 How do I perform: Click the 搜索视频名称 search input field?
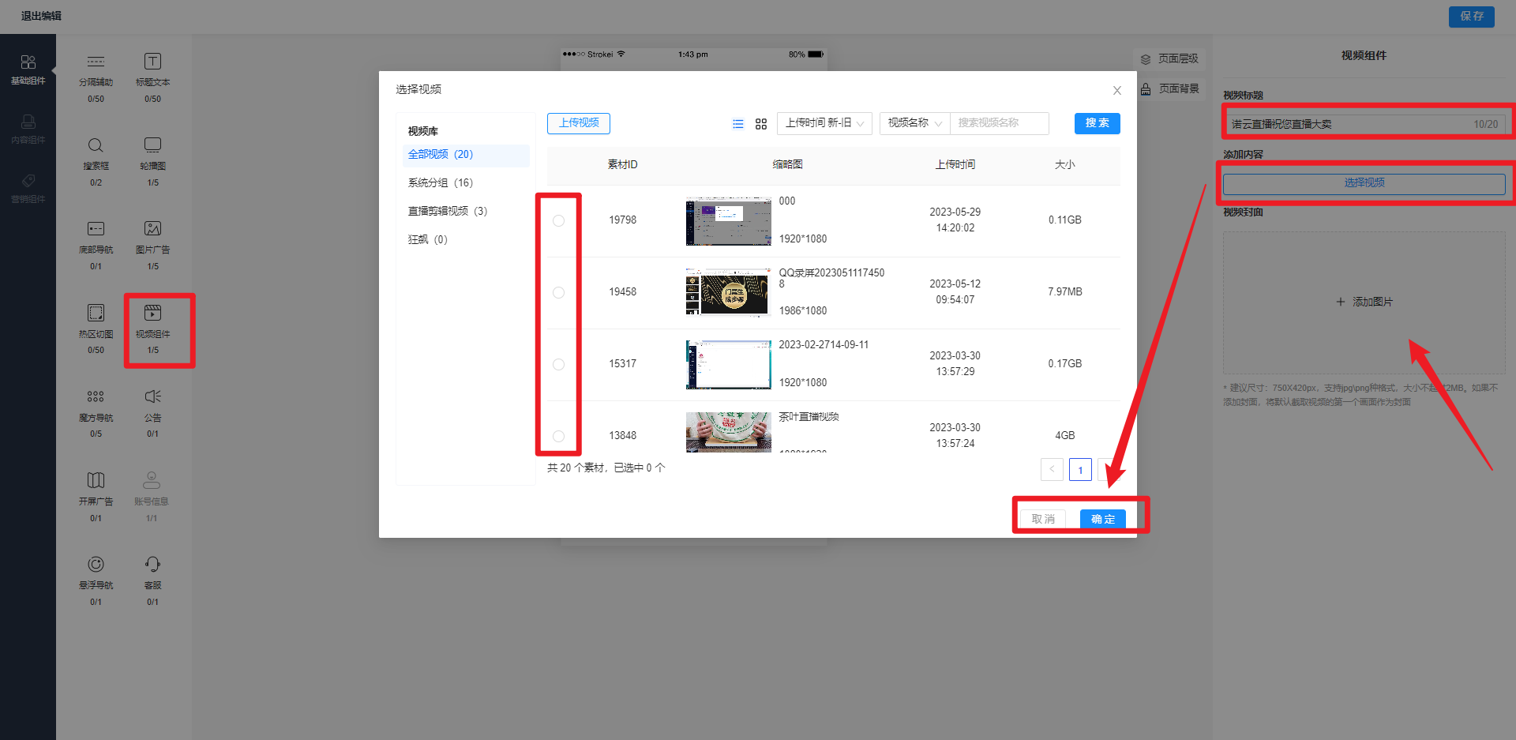(999, 123)
